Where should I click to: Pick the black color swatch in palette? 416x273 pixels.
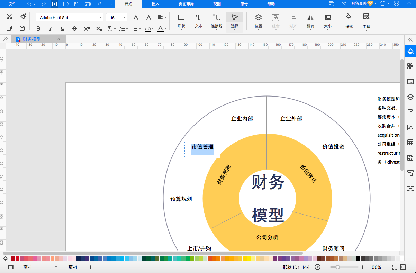pyautogui.click(x=358, y=258)
